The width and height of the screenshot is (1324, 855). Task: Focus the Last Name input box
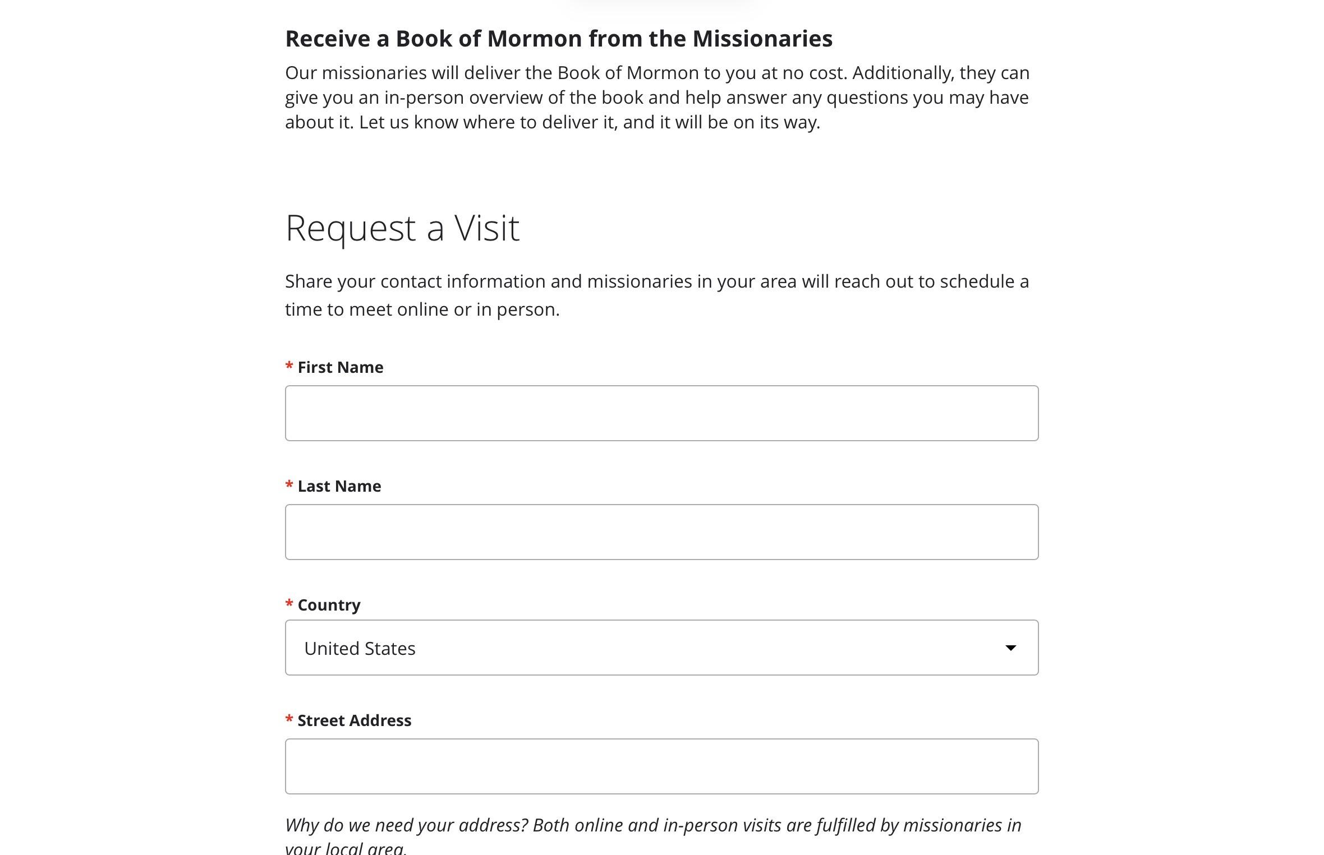click(x=661, y=532)
